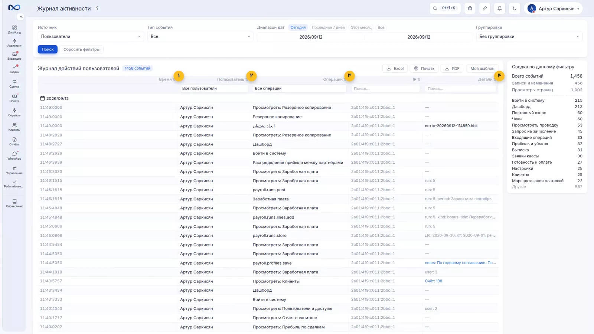Screen dimensions: 594x334
Task: Open Мой шаблон template button
Action: click(482, 68)
